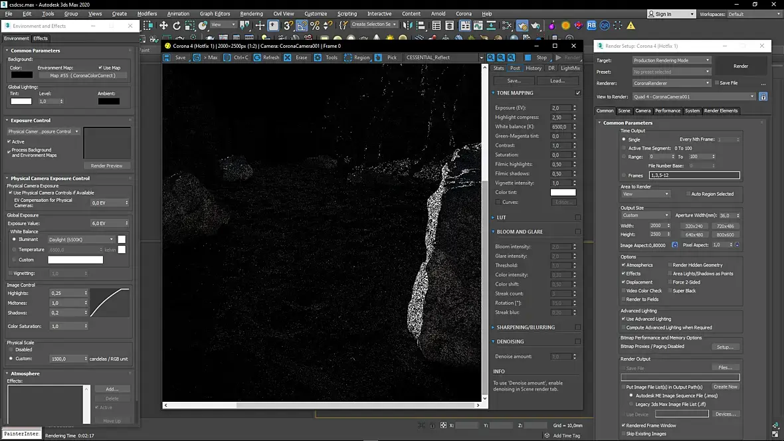The width and height of the screenshot is (784, 441).
Task: Disable the Tone Mapping checkbox
Action: pyautogui.click(x=578, y=93)
